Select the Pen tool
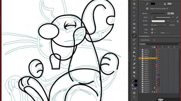 tap(134, 12)
